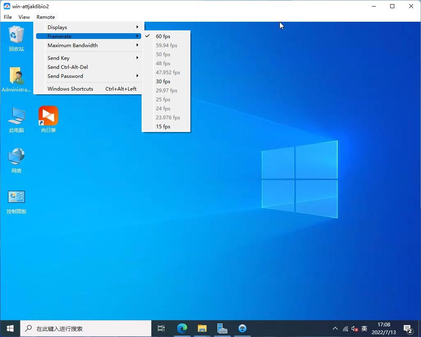The image size is (421, 337).
Task: Launch Microsoft Edge from the taskbar
Action: pos(182,328)
